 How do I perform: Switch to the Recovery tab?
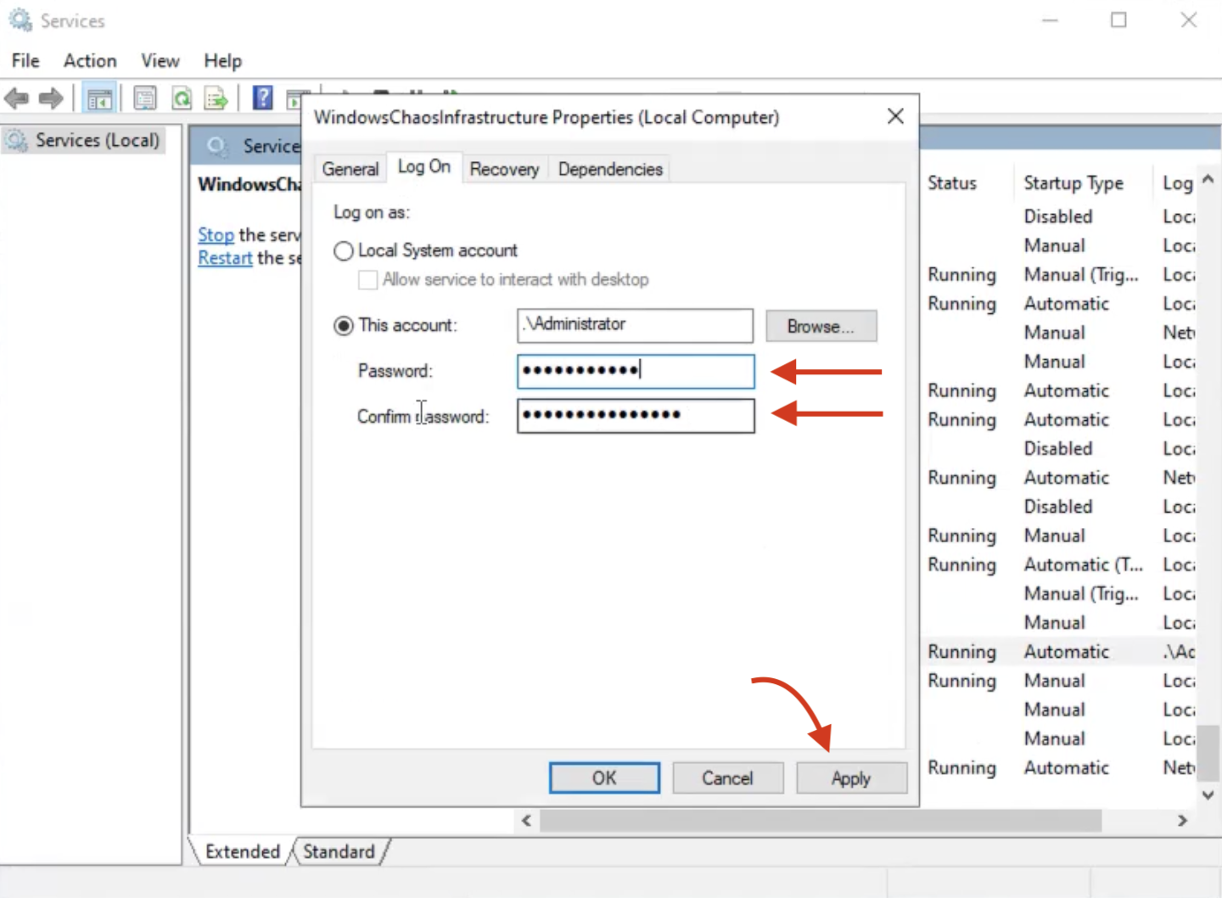click(504, 169)
